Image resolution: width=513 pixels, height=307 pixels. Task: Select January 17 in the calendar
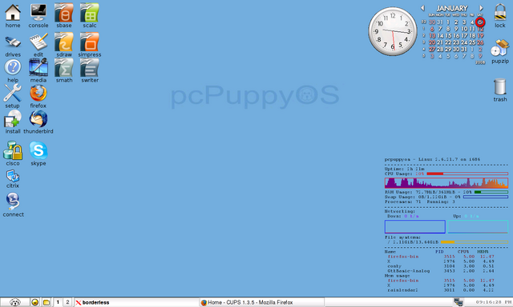[x=464, y=35]
